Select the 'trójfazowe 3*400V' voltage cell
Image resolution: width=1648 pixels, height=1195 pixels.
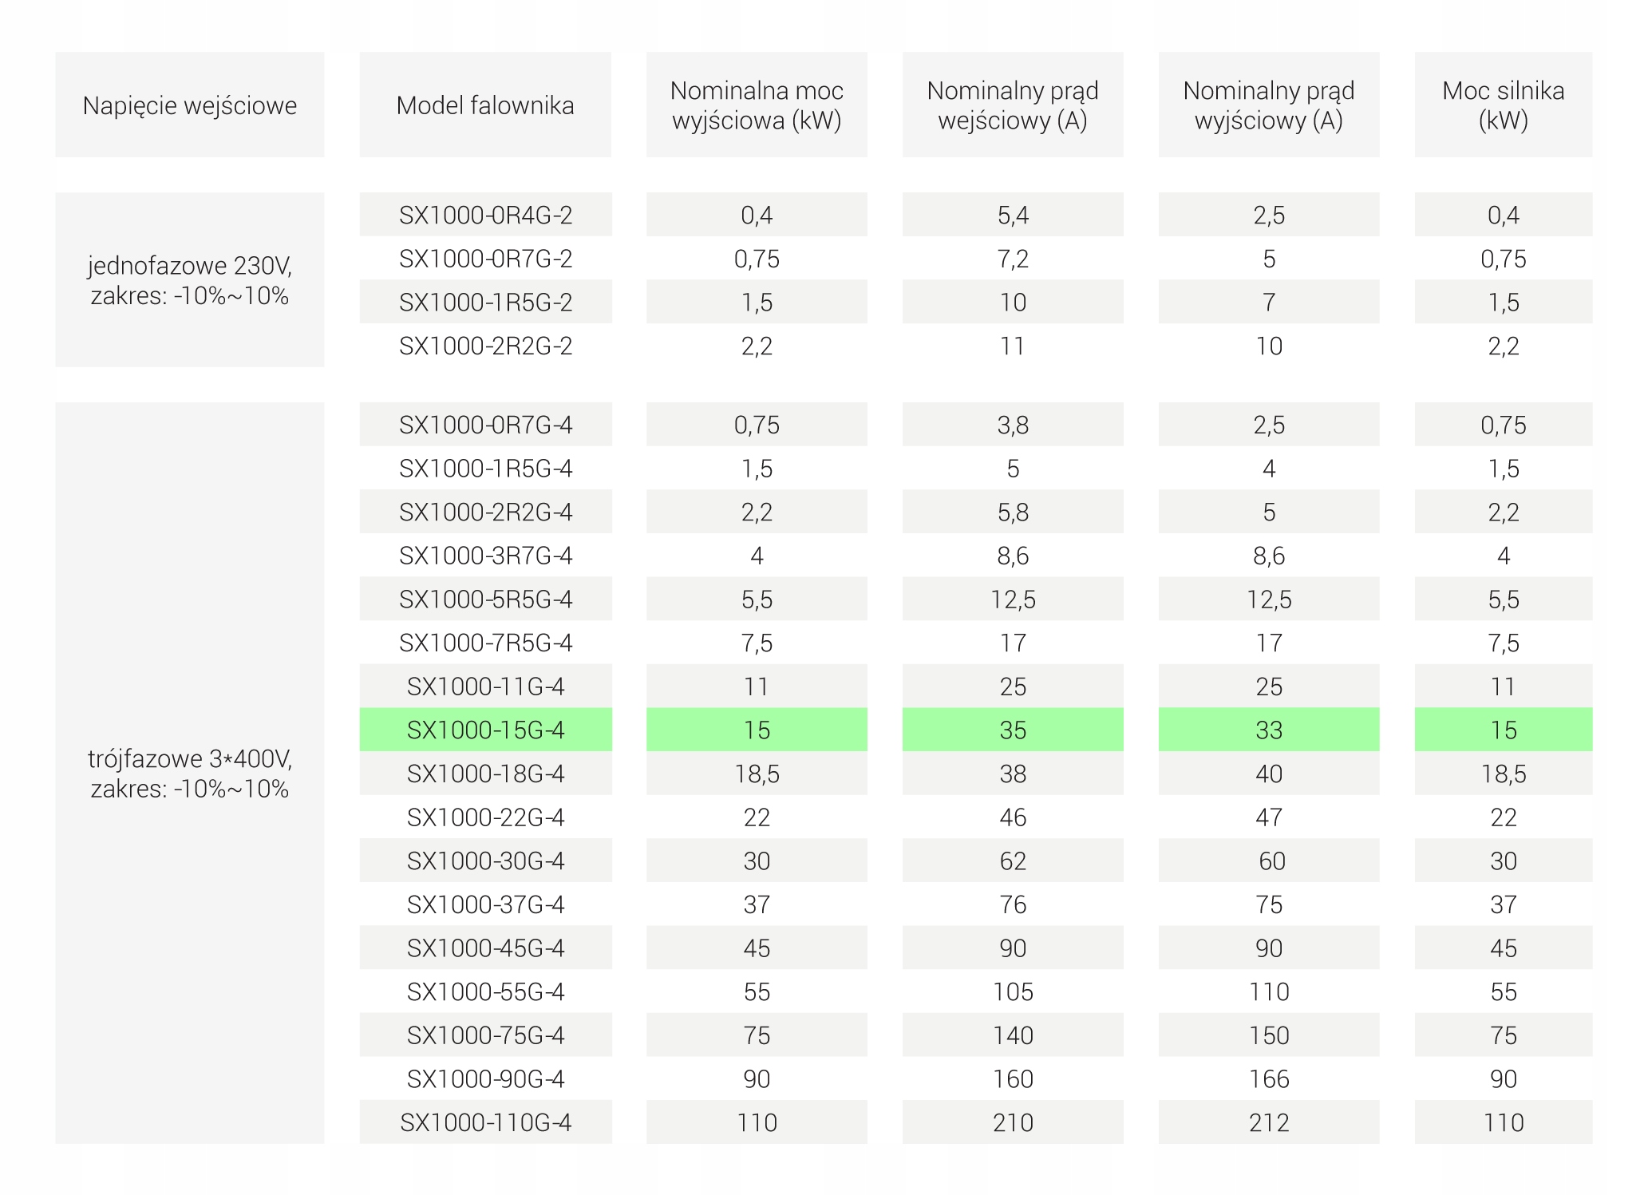pos(189,773)
